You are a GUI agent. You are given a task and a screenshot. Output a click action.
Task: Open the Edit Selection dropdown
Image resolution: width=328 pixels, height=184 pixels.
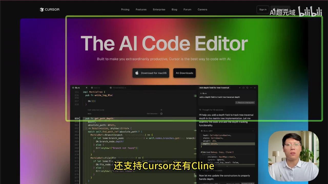[153, 113]
